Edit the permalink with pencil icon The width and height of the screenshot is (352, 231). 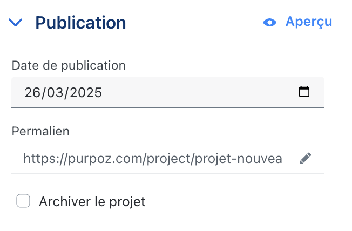point(306,159)
